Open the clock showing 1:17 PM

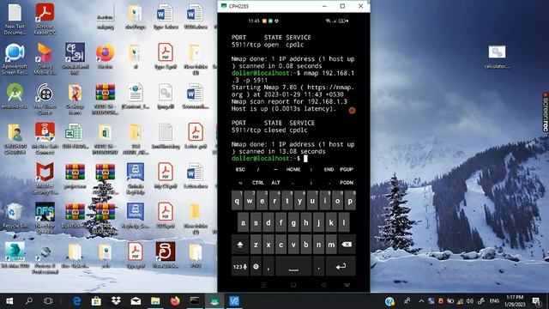(x=515, y=301)
